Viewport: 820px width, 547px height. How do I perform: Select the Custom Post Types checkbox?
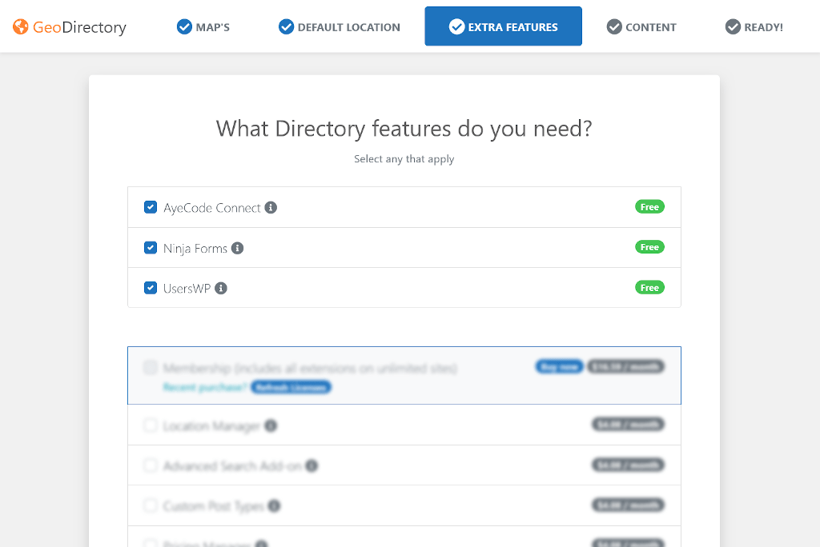[x=151, y=505]
